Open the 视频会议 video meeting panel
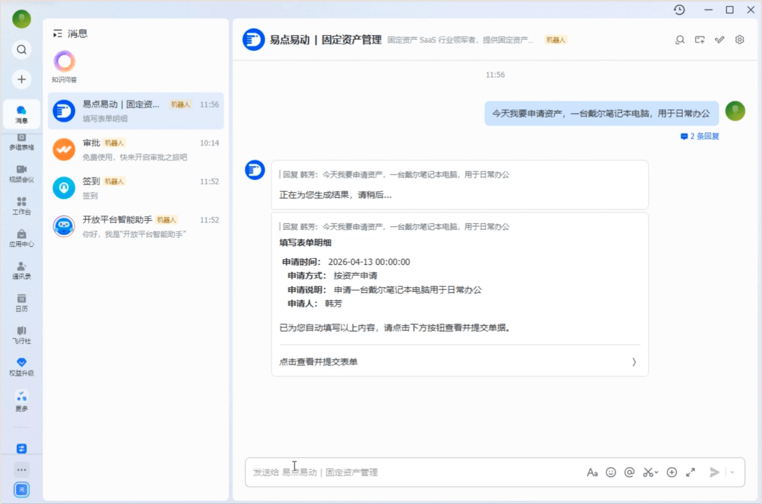This screenshot has height=504, width=762. click(x=21, y=174)
